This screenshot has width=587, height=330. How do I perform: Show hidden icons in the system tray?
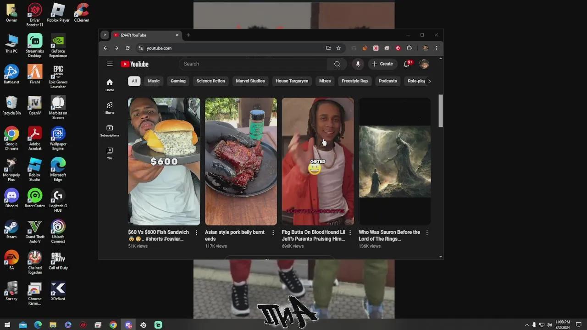pos(527,325)
